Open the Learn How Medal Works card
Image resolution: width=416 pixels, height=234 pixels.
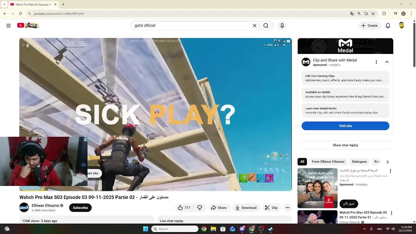(345, 110)
